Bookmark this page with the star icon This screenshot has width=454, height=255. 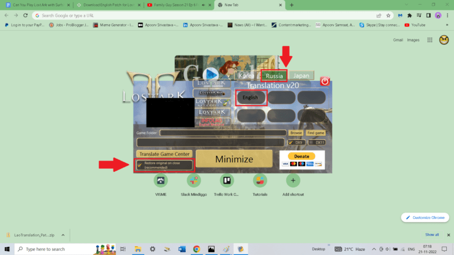pos(388,16)
